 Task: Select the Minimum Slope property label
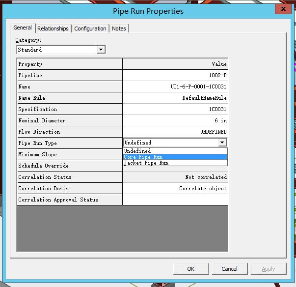70,154
